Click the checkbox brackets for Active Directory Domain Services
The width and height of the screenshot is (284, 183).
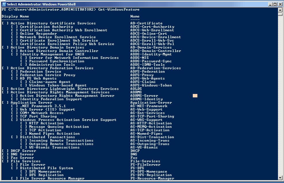[5, 47]
